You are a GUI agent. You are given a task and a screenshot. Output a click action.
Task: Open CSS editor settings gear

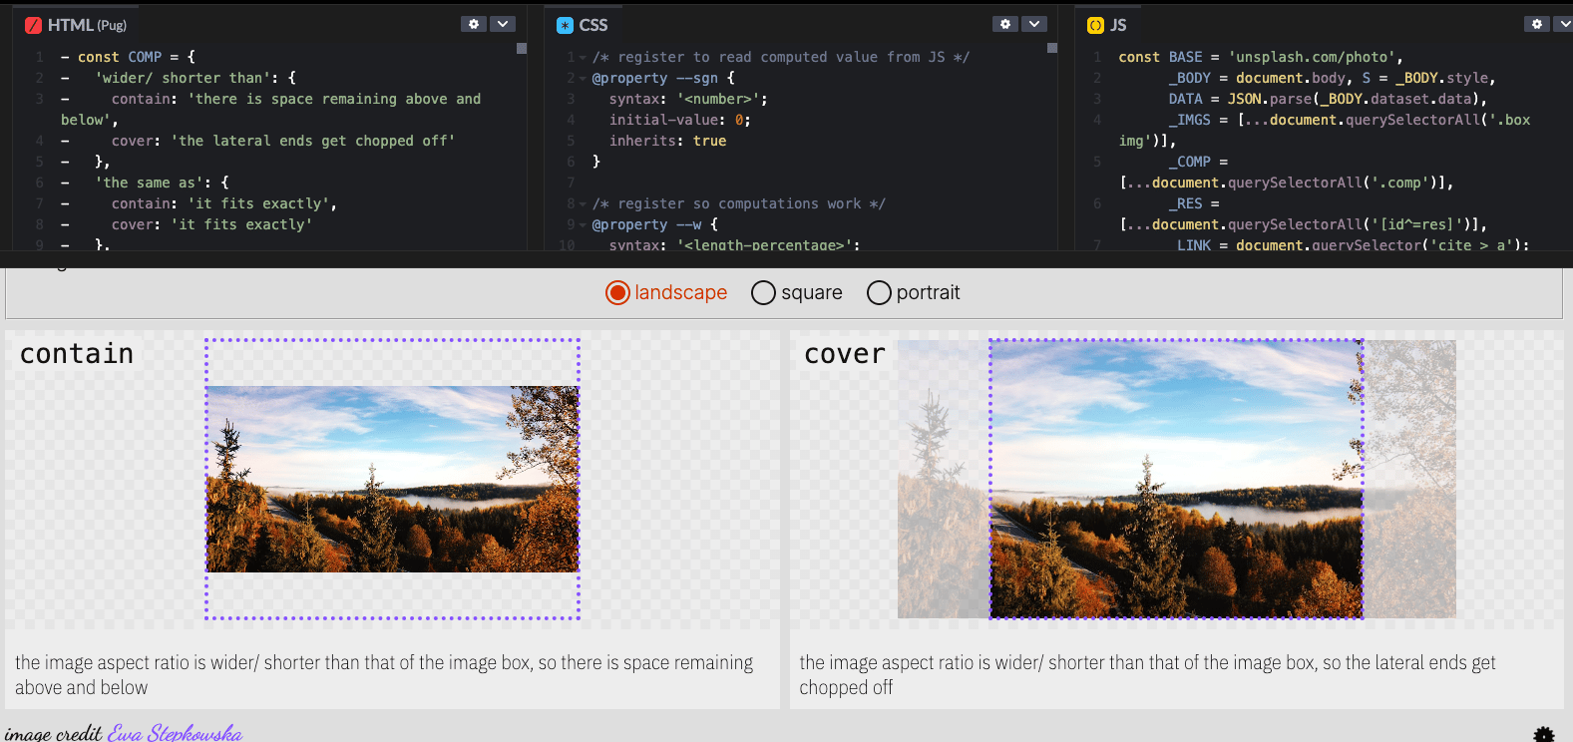coord(1005,24)
